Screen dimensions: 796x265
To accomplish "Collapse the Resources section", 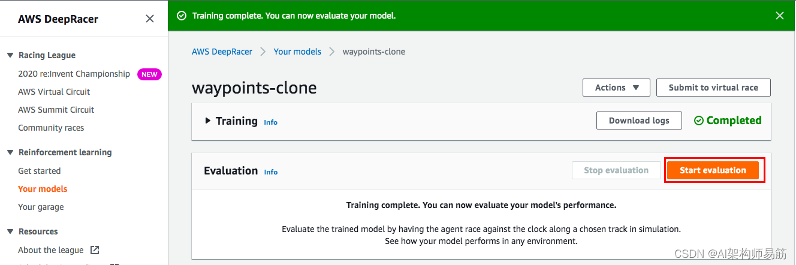I will click(x=10, y=231).
